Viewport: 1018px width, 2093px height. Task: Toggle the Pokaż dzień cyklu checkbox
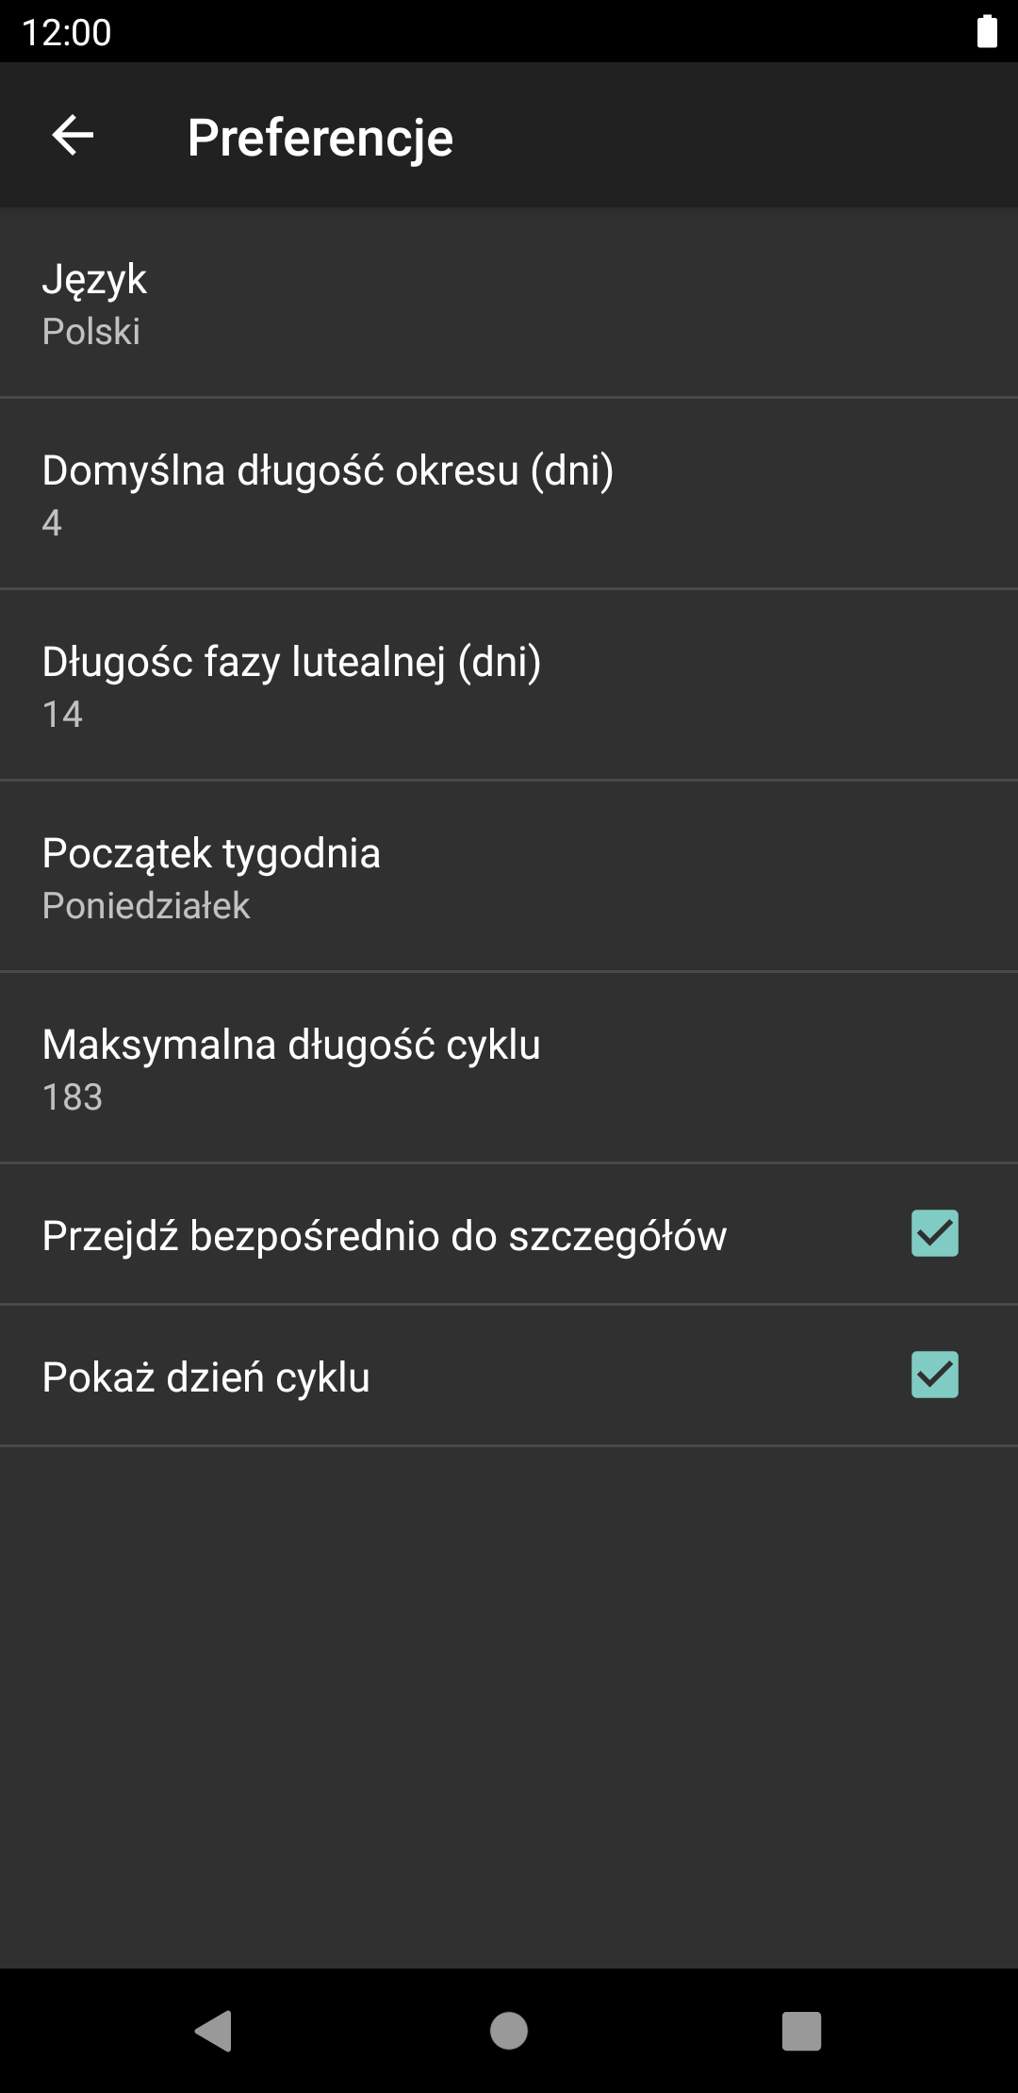coord(934,1375)
